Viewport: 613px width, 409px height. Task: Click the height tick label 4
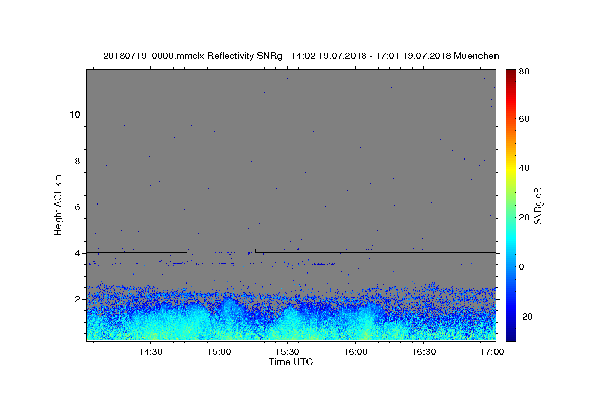(x=78, y=253)
